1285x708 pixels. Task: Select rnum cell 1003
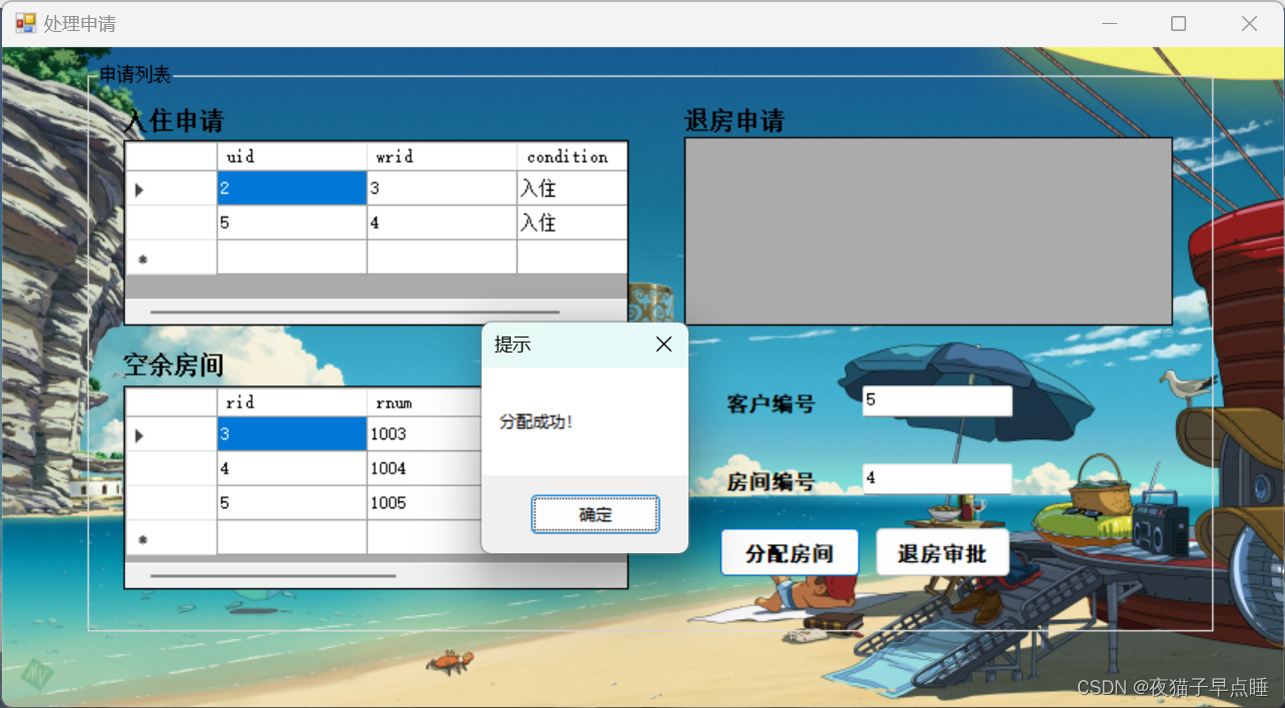(x=425, y=434)
